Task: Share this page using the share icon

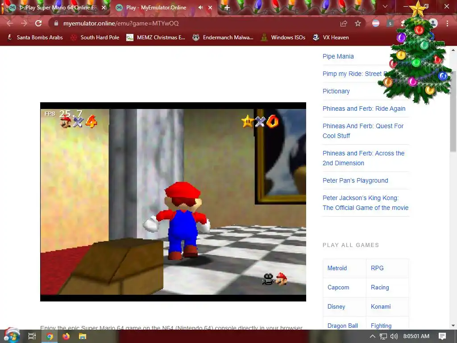Action: pyautogui.click(x=344, y=23)
